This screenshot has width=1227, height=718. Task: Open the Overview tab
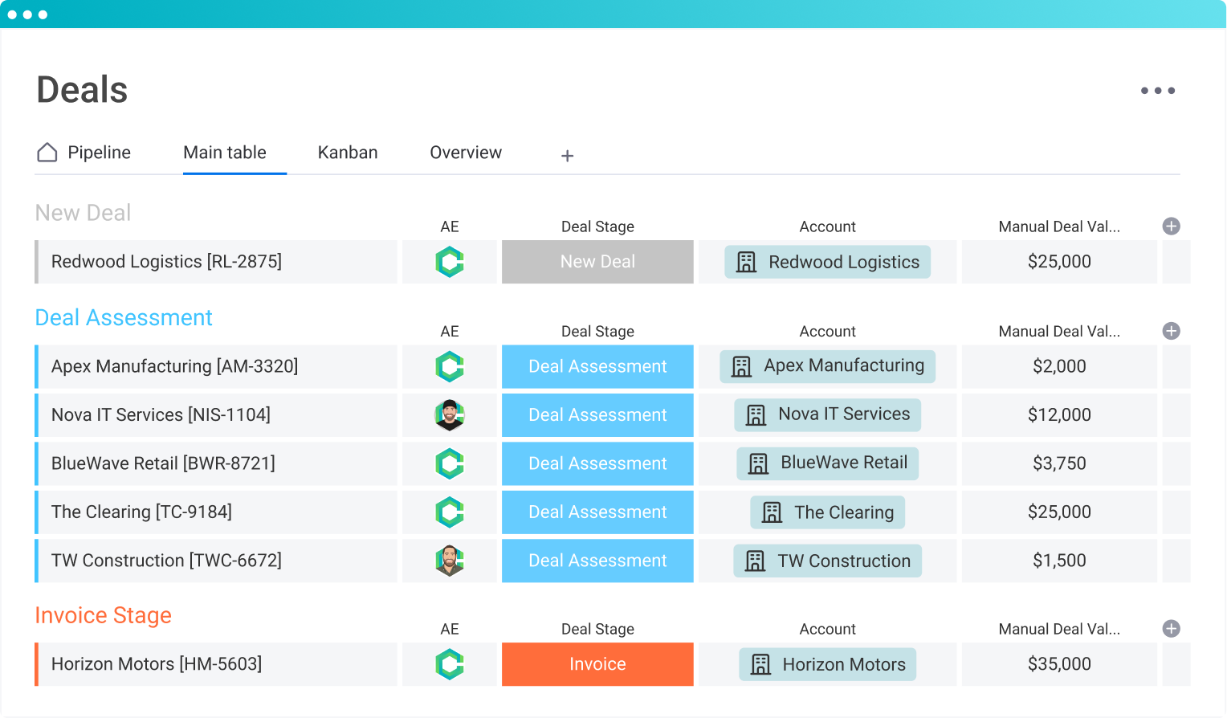point(466,153)
